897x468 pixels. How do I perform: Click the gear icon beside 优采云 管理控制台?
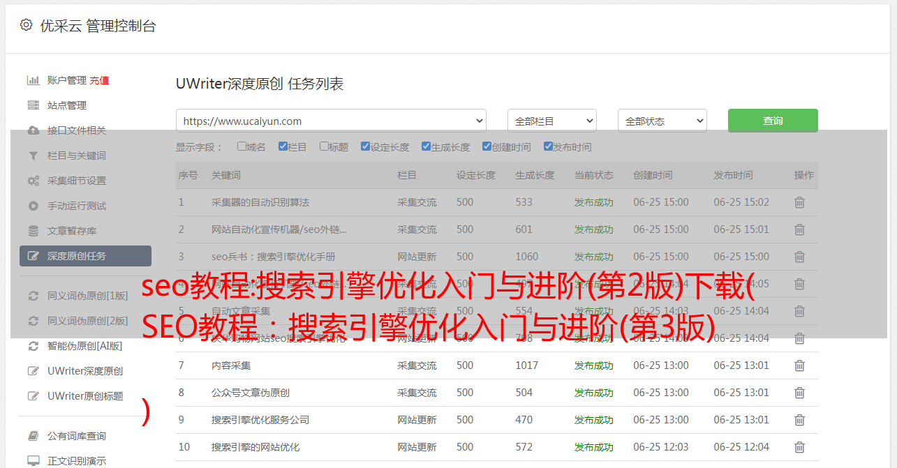(26, 25)
